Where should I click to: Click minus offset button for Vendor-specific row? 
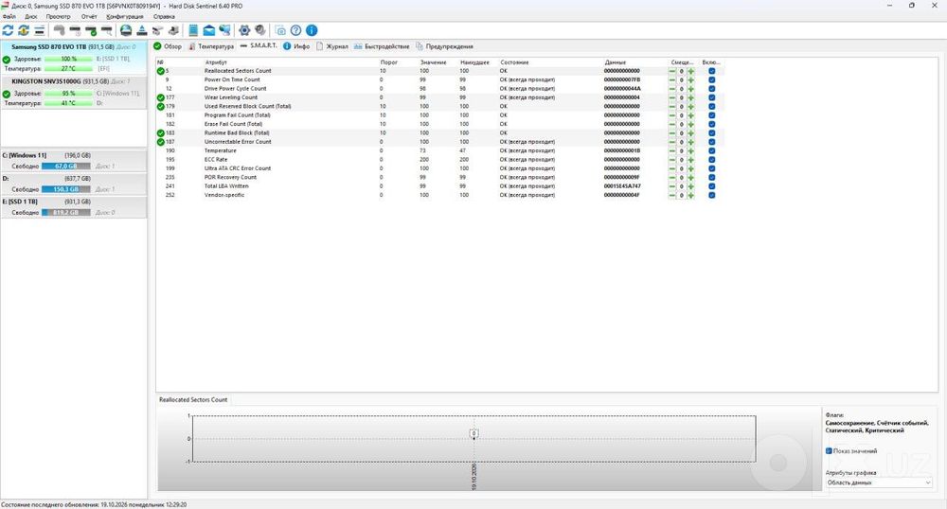point(672,196)
